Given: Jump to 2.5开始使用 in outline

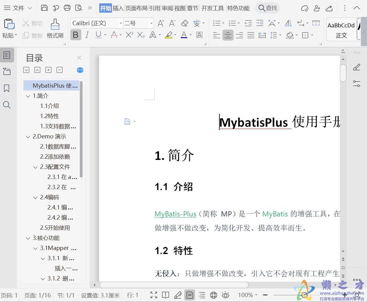Looking at the screenshot, I should coord(55,228).
